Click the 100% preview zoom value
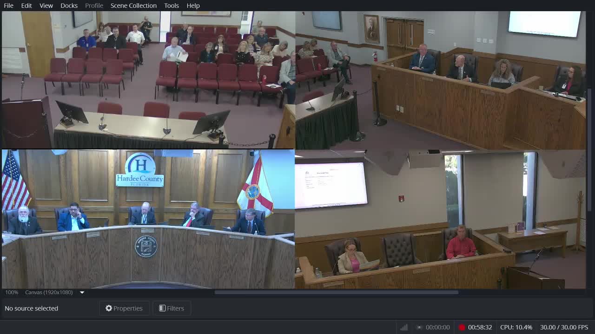Viewport: 595px width, 334px height. pyautogui.click(x=12, y=292)
